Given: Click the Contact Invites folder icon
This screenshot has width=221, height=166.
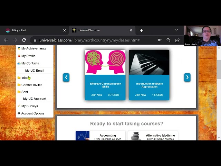Looking at the screenshot, I should pos(19,85).
